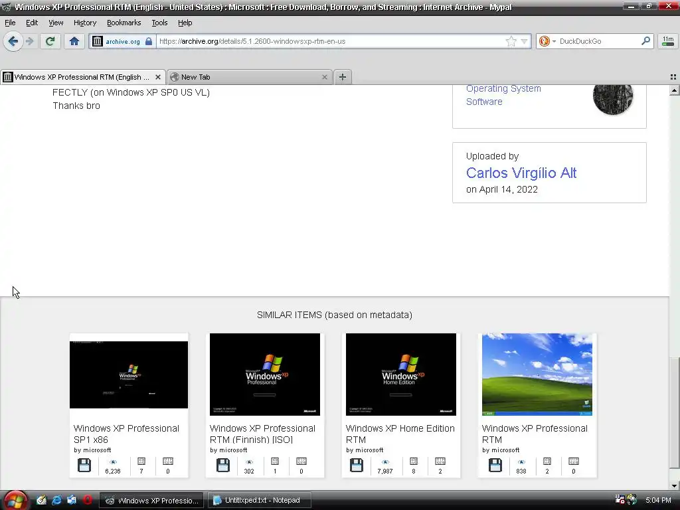This screenshot has height=510, width=680.
Task: Click the archive.org site identity icon
Action: [97, 41]
